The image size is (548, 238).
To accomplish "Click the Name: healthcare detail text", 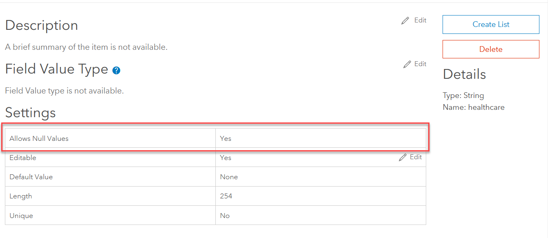I will click(473, 107).
